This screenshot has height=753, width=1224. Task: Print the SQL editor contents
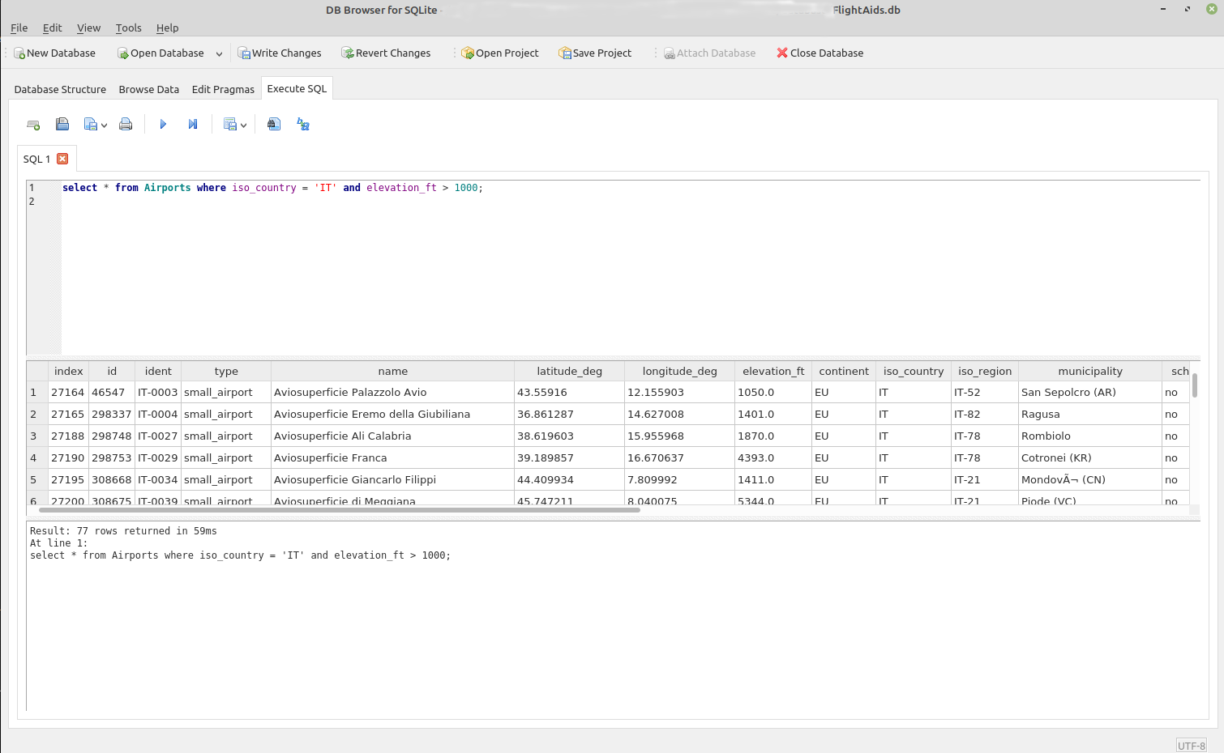tap(126, 125)
